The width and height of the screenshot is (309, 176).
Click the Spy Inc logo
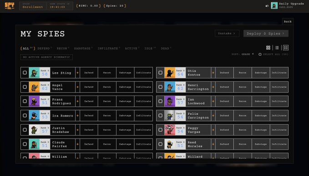[10, 6]
